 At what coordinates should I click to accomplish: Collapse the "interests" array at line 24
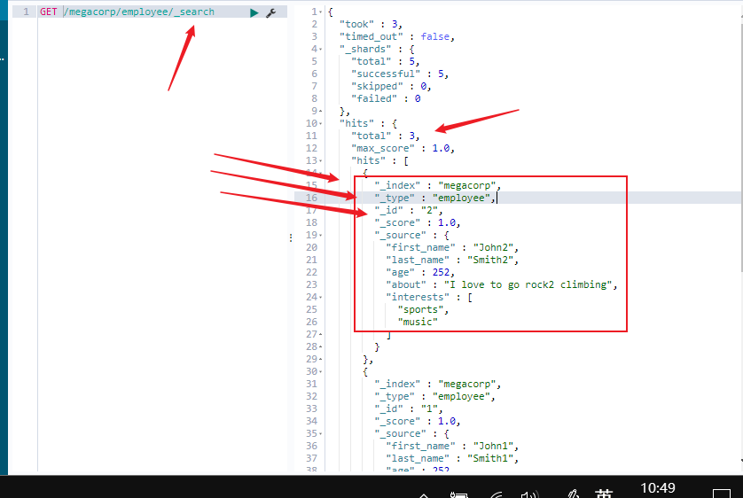tap(321, 297)
